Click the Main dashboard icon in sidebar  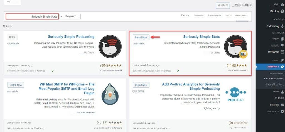[282, 4]
